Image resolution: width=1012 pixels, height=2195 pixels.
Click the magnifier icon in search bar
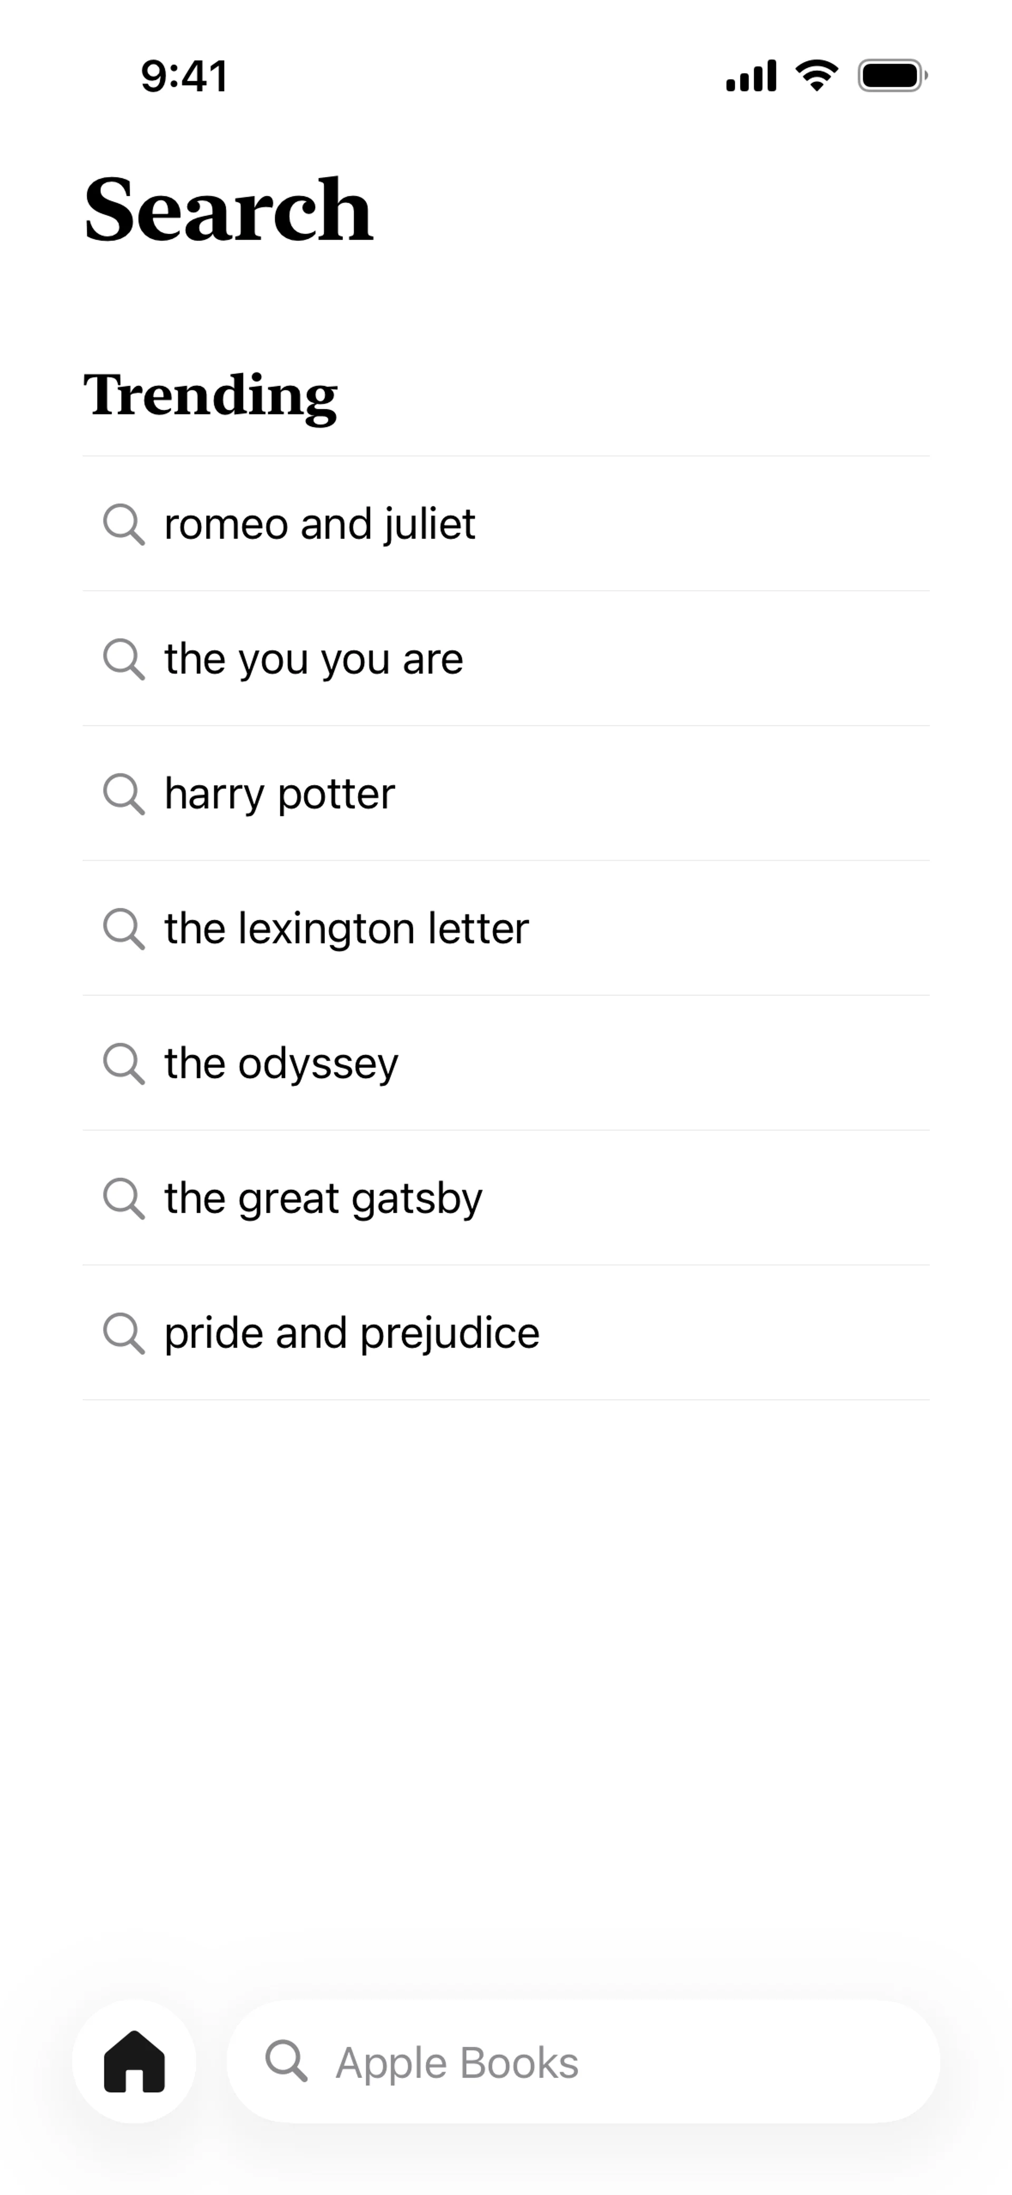tap(286, 2061)
